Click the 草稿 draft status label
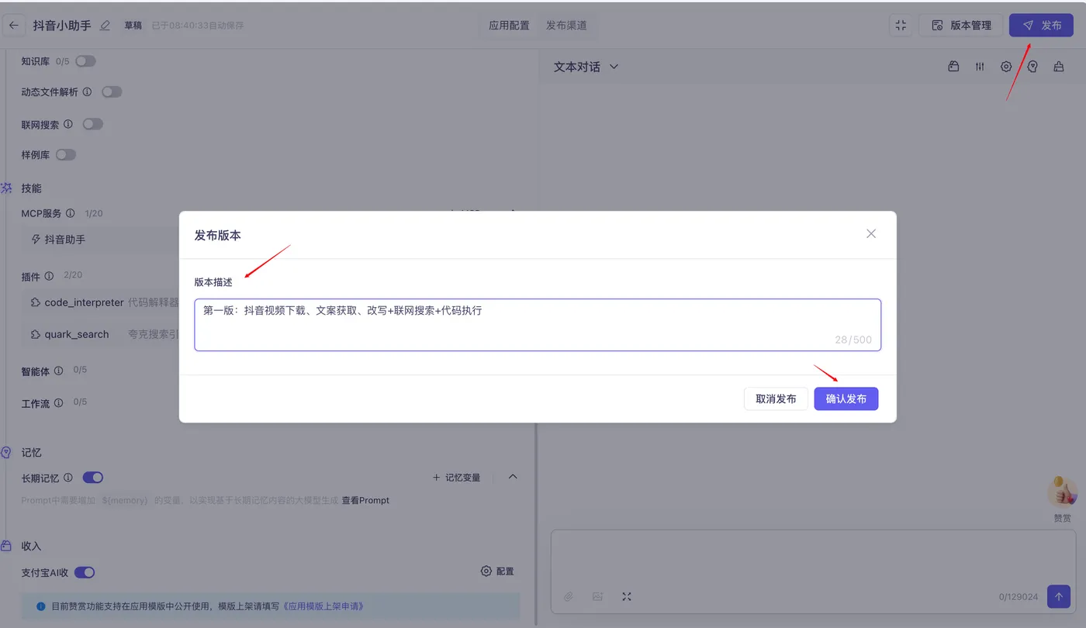The height and width of the screenshot is (628, 1086). click(x=133, y=26)
